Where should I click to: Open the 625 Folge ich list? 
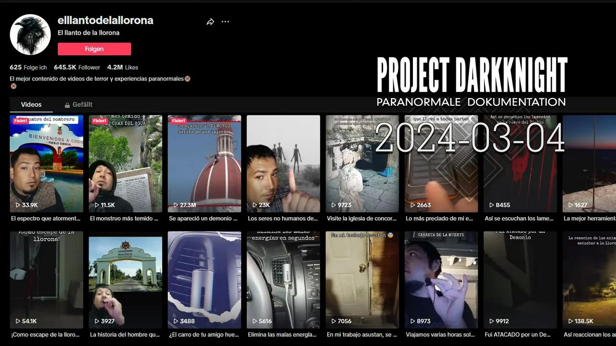28,67
